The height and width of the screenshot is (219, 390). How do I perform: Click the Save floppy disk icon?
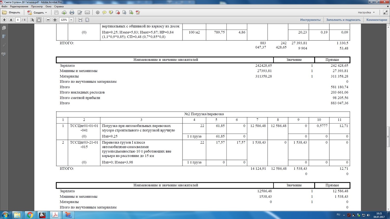click(56, 12)
